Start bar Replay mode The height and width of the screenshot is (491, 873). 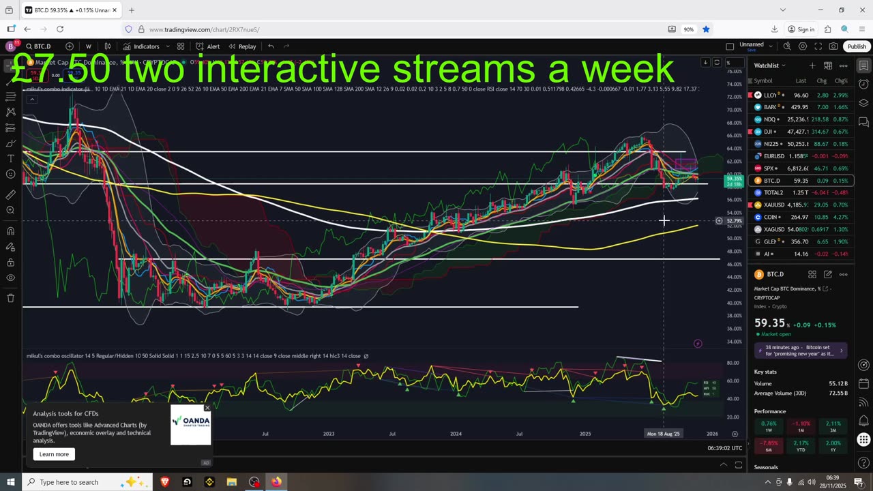click(242, 46)
